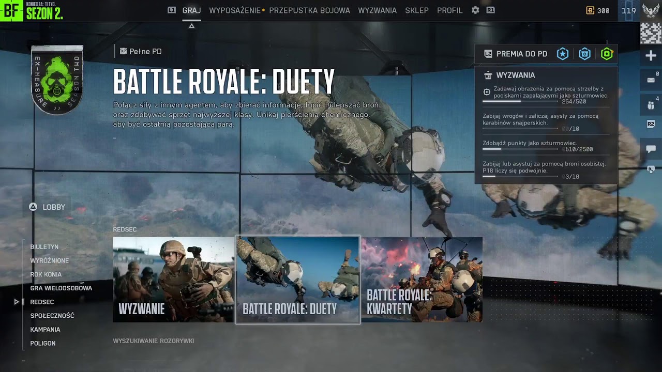This screenshot has height=372, width=662.
Task: Click the 300 currency balance
Action: click(603, 10)
